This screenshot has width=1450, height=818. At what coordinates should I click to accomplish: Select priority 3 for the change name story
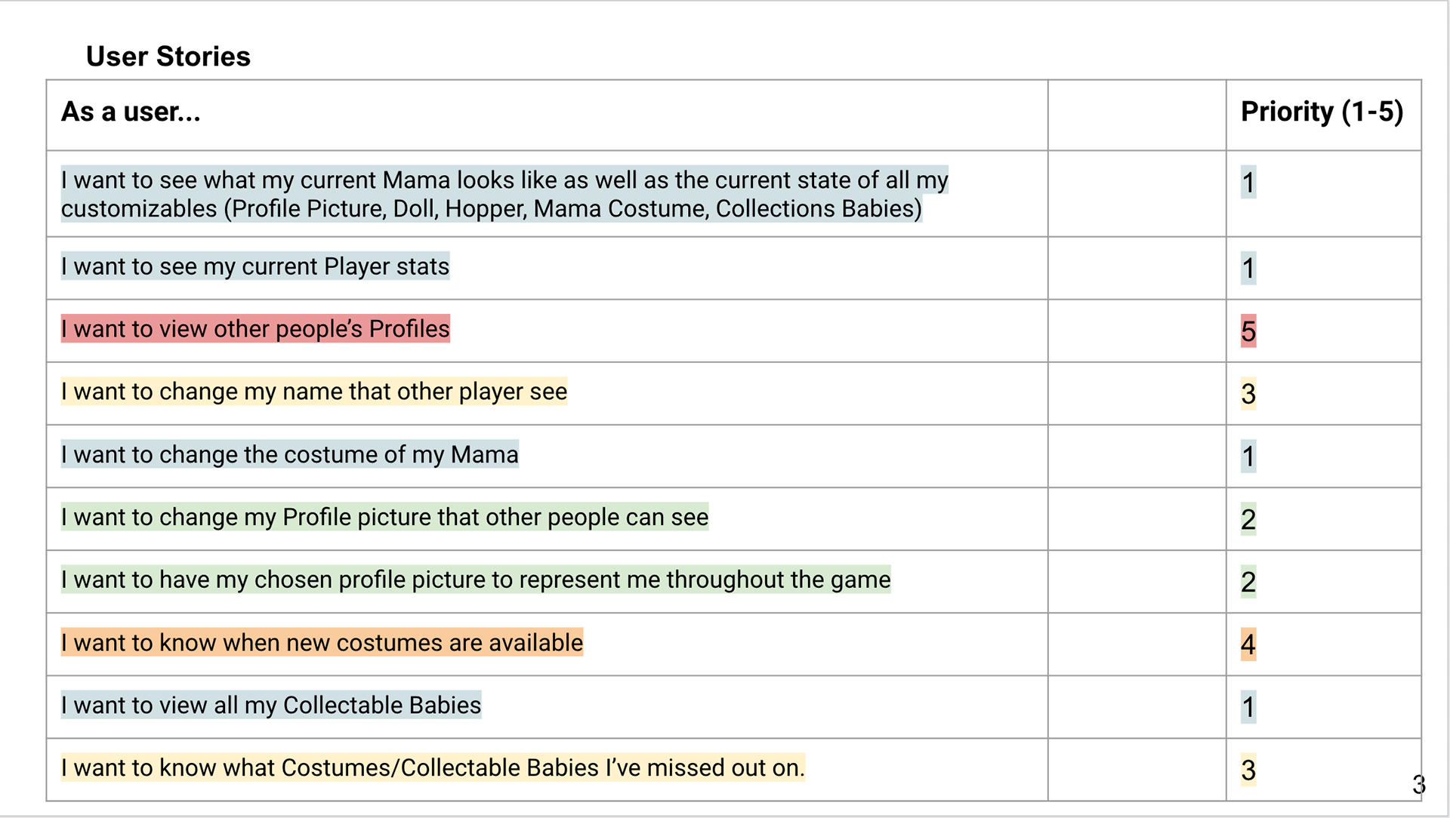coord(1248,394)
